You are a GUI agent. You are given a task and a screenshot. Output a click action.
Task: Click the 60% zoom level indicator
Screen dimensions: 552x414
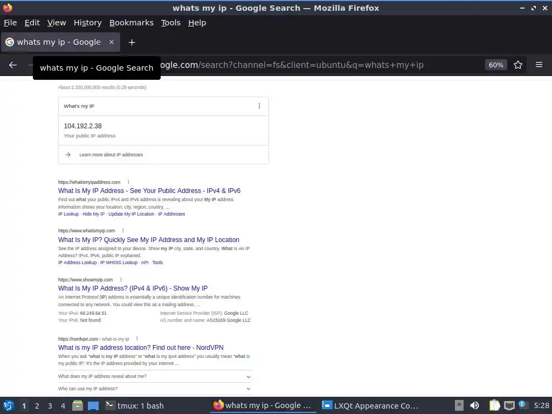496,65
